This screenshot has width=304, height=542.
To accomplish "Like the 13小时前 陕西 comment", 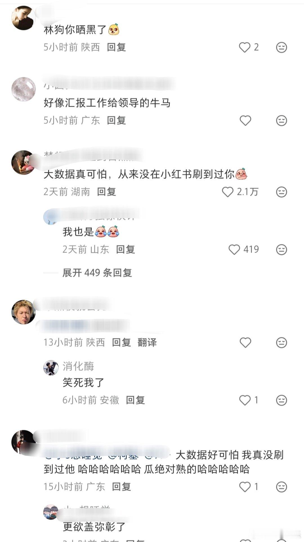I will (245, 342).
